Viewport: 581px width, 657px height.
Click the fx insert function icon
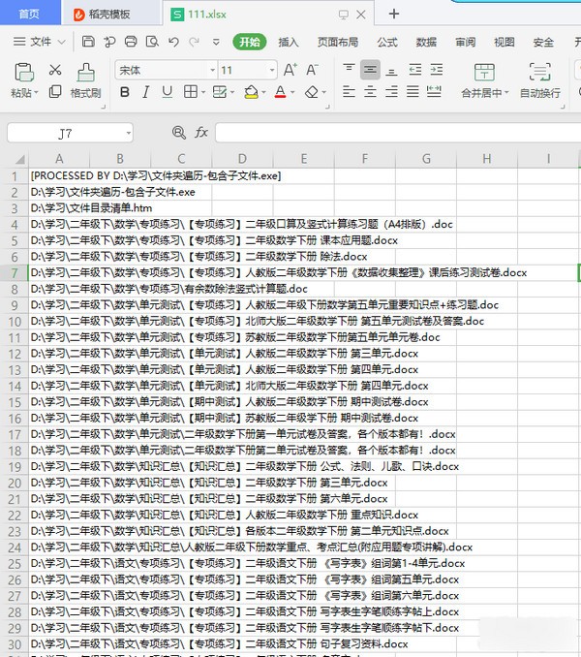click(x=201, y=133)
